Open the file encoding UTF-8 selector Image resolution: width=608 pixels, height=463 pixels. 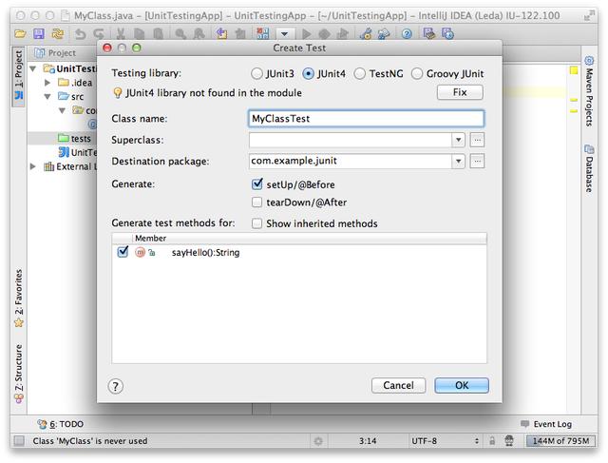tap(445, 441)
